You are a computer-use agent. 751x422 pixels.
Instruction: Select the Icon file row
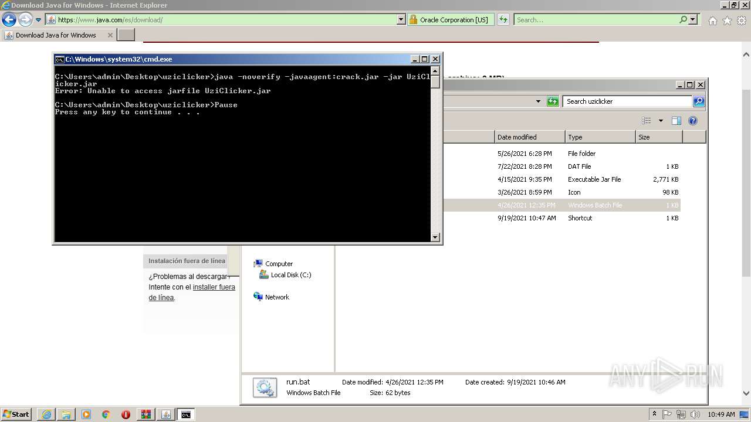[562, 192]
